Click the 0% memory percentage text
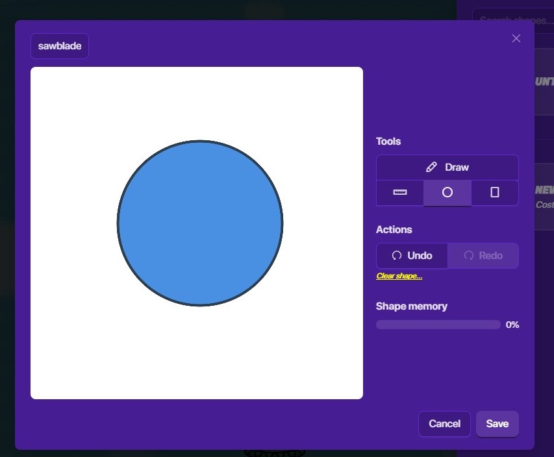The image size is (554, 457). click(x=512, y=325)
